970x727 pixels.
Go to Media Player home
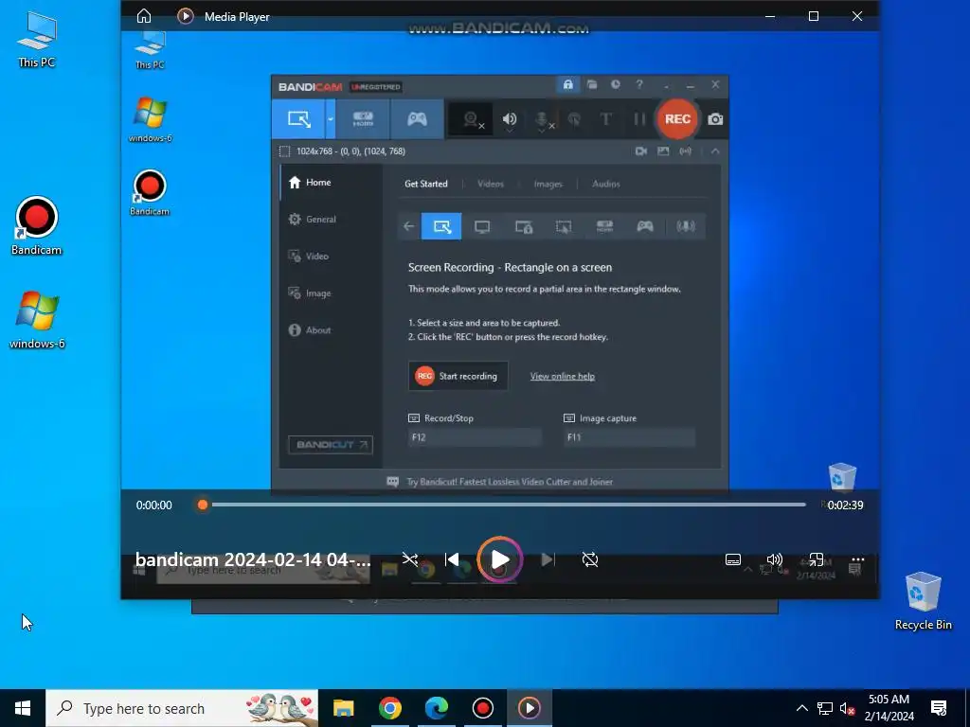[144, 16]
